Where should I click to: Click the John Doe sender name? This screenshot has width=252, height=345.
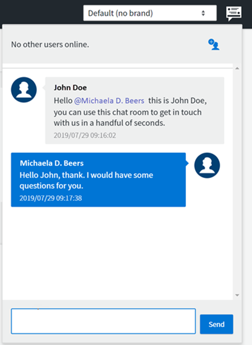[x=70, y=88]
